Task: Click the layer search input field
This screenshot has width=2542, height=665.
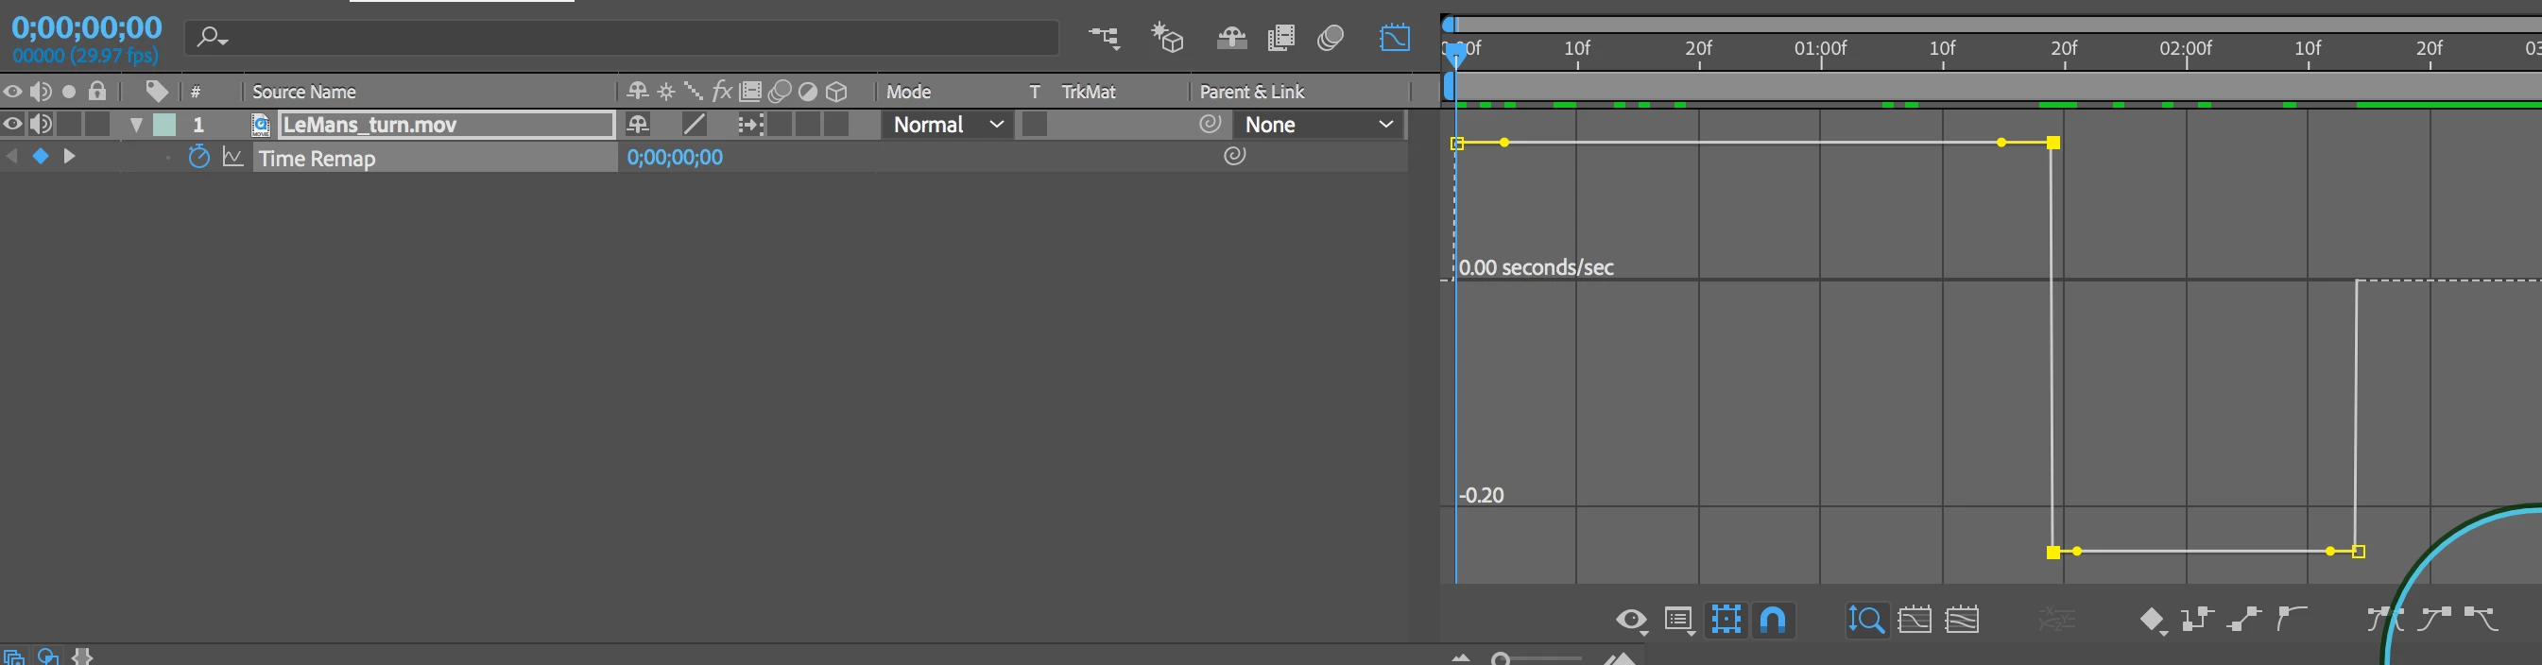Action: pos(622,38)
